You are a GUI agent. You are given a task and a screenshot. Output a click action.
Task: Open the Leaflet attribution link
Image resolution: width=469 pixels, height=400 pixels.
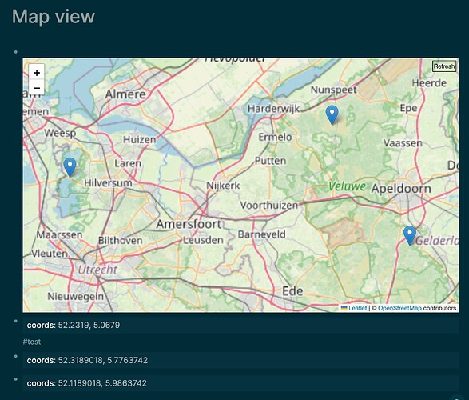pos(357,308)
